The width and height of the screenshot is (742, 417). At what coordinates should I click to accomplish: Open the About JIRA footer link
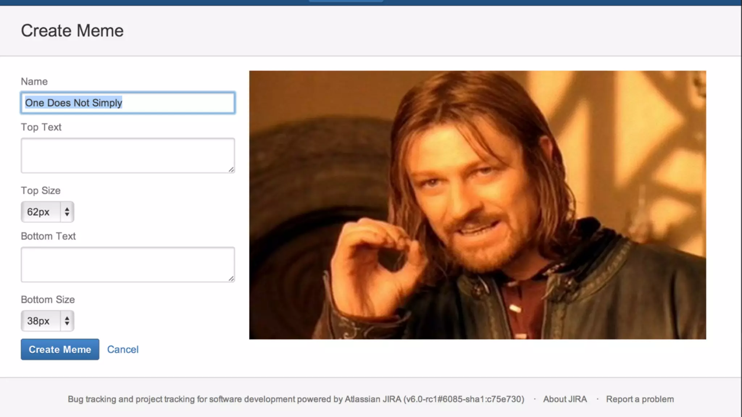click(x=565, y=399)
